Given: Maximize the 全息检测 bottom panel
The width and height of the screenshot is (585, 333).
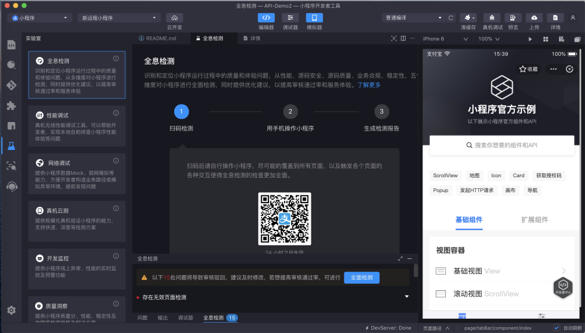Looking at the screenshot, I should (400, 258).
